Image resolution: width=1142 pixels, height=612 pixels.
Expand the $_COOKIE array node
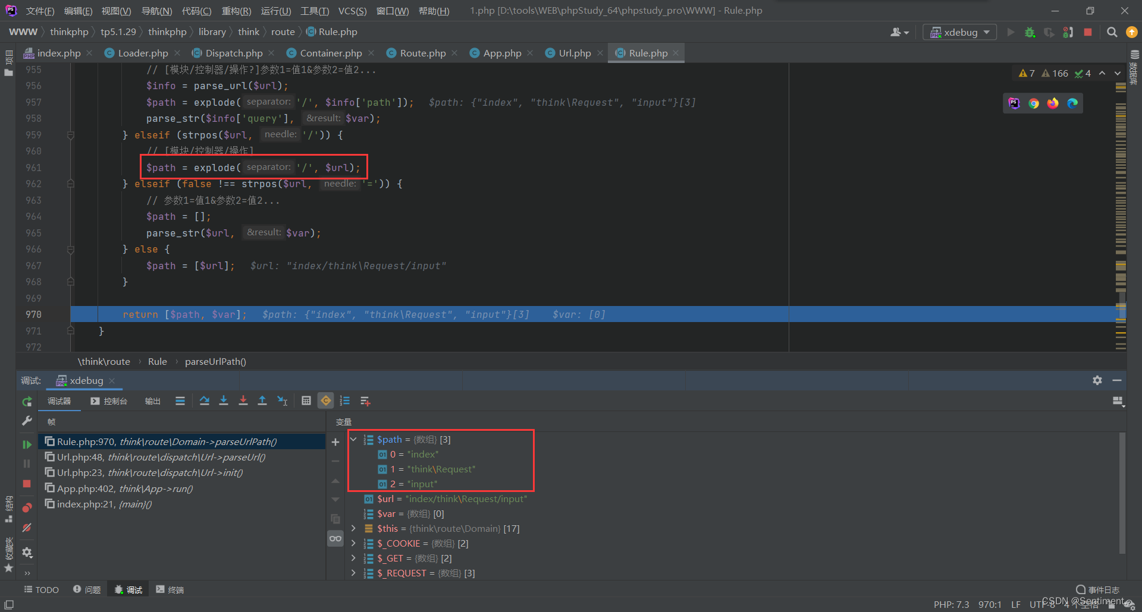[x=354, y=543]
